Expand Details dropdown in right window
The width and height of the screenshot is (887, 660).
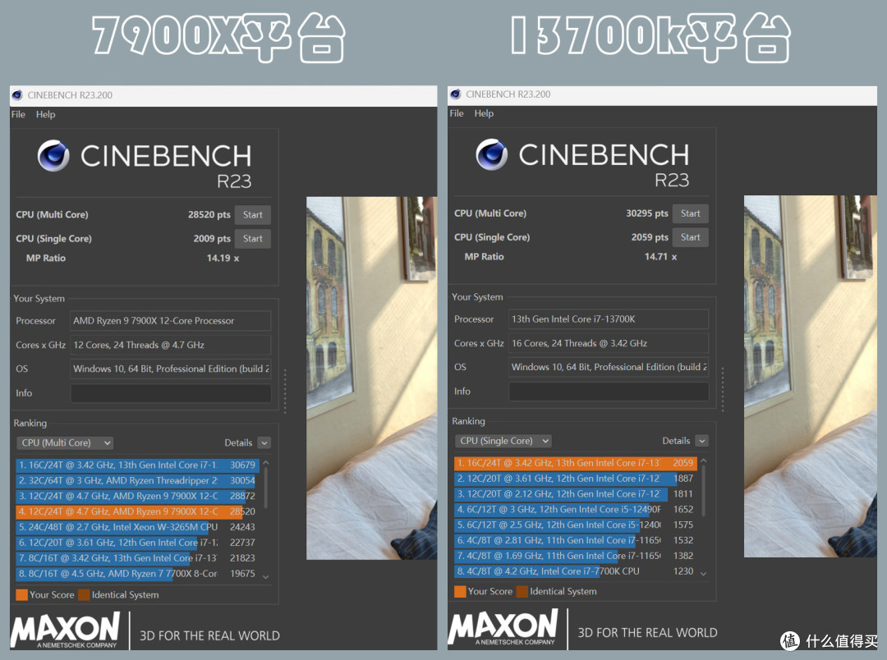(702, 441)
